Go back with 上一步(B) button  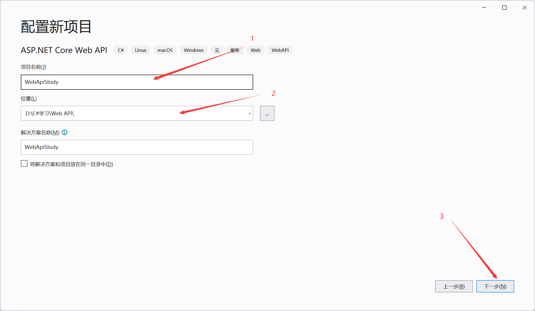(x=454, y=286)
